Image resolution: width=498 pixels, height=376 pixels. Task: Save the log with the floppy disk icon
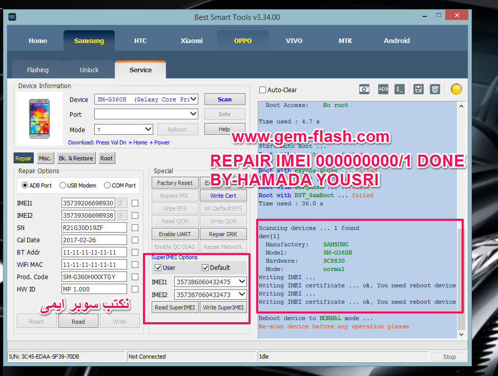click(x=418, y=89)
